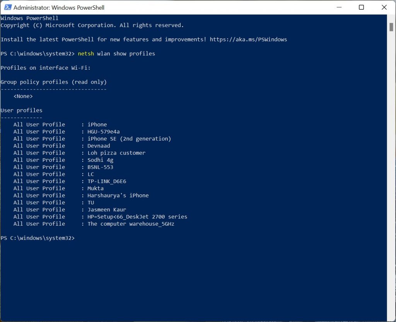Image resolution: width=396 pixels, height=322 pixels.
Task: Click the Loh pizza customer profile
Action: [x=116, y=153]
